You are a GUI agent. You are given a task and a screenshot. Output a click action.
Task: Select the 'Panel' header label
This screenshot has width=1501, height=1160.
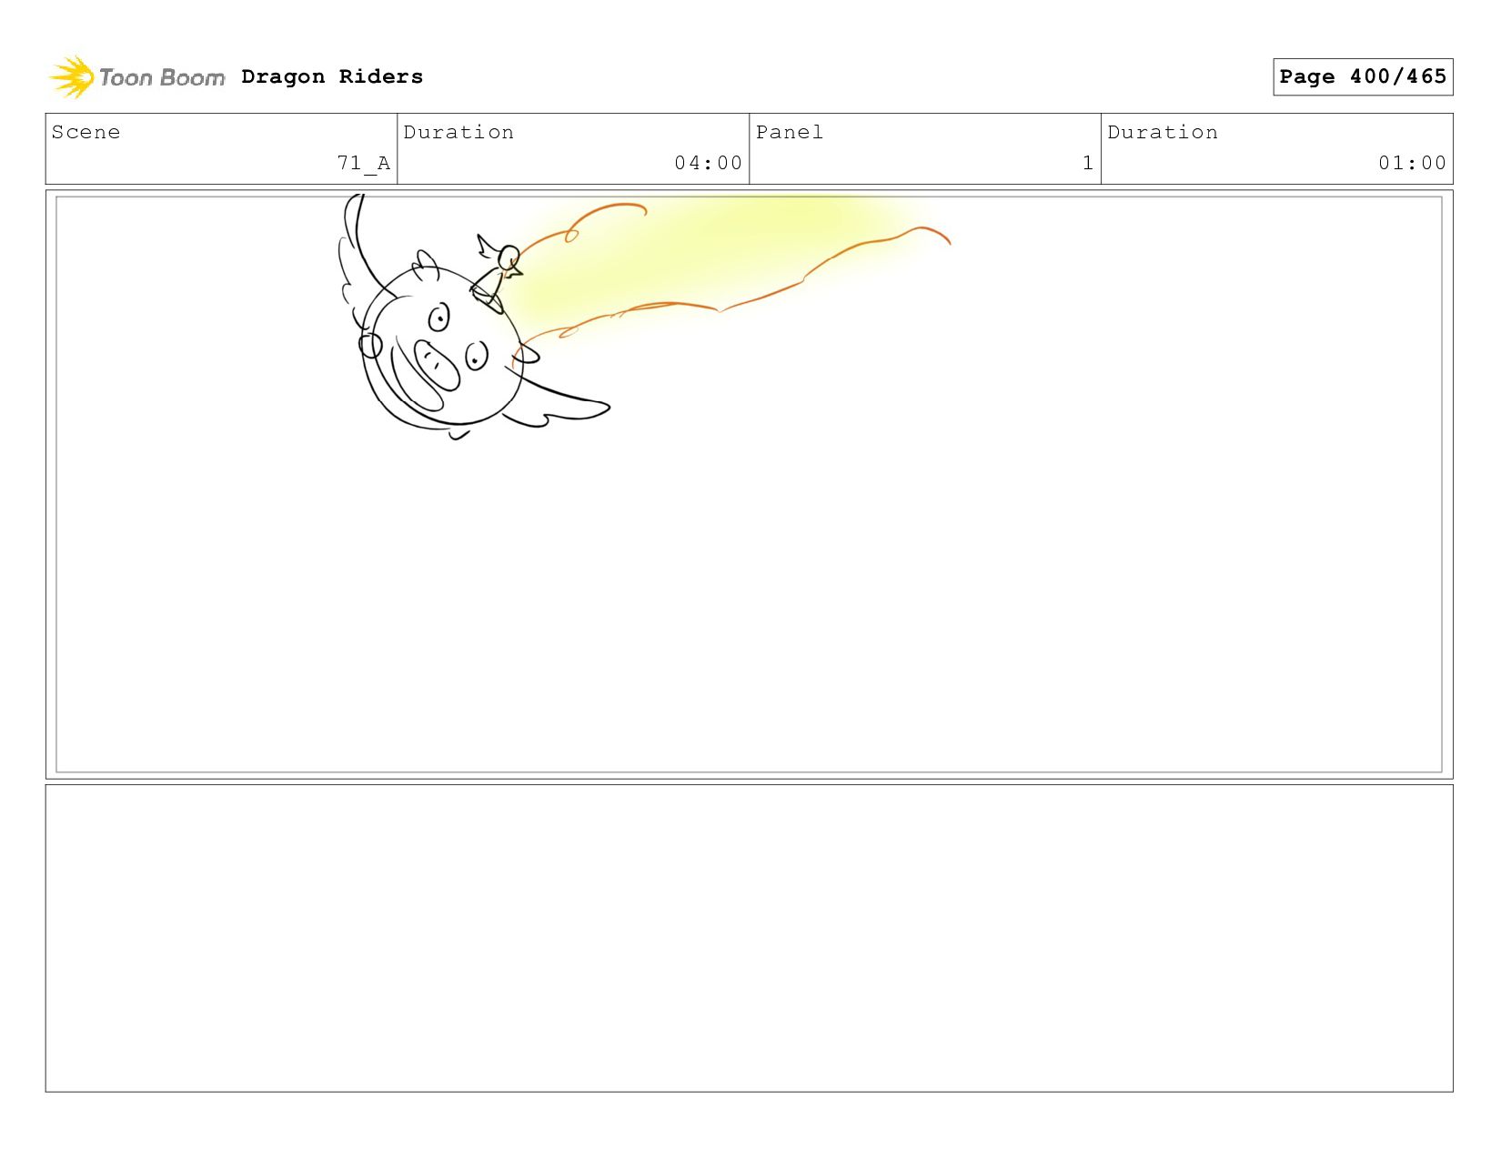[790, 132]
